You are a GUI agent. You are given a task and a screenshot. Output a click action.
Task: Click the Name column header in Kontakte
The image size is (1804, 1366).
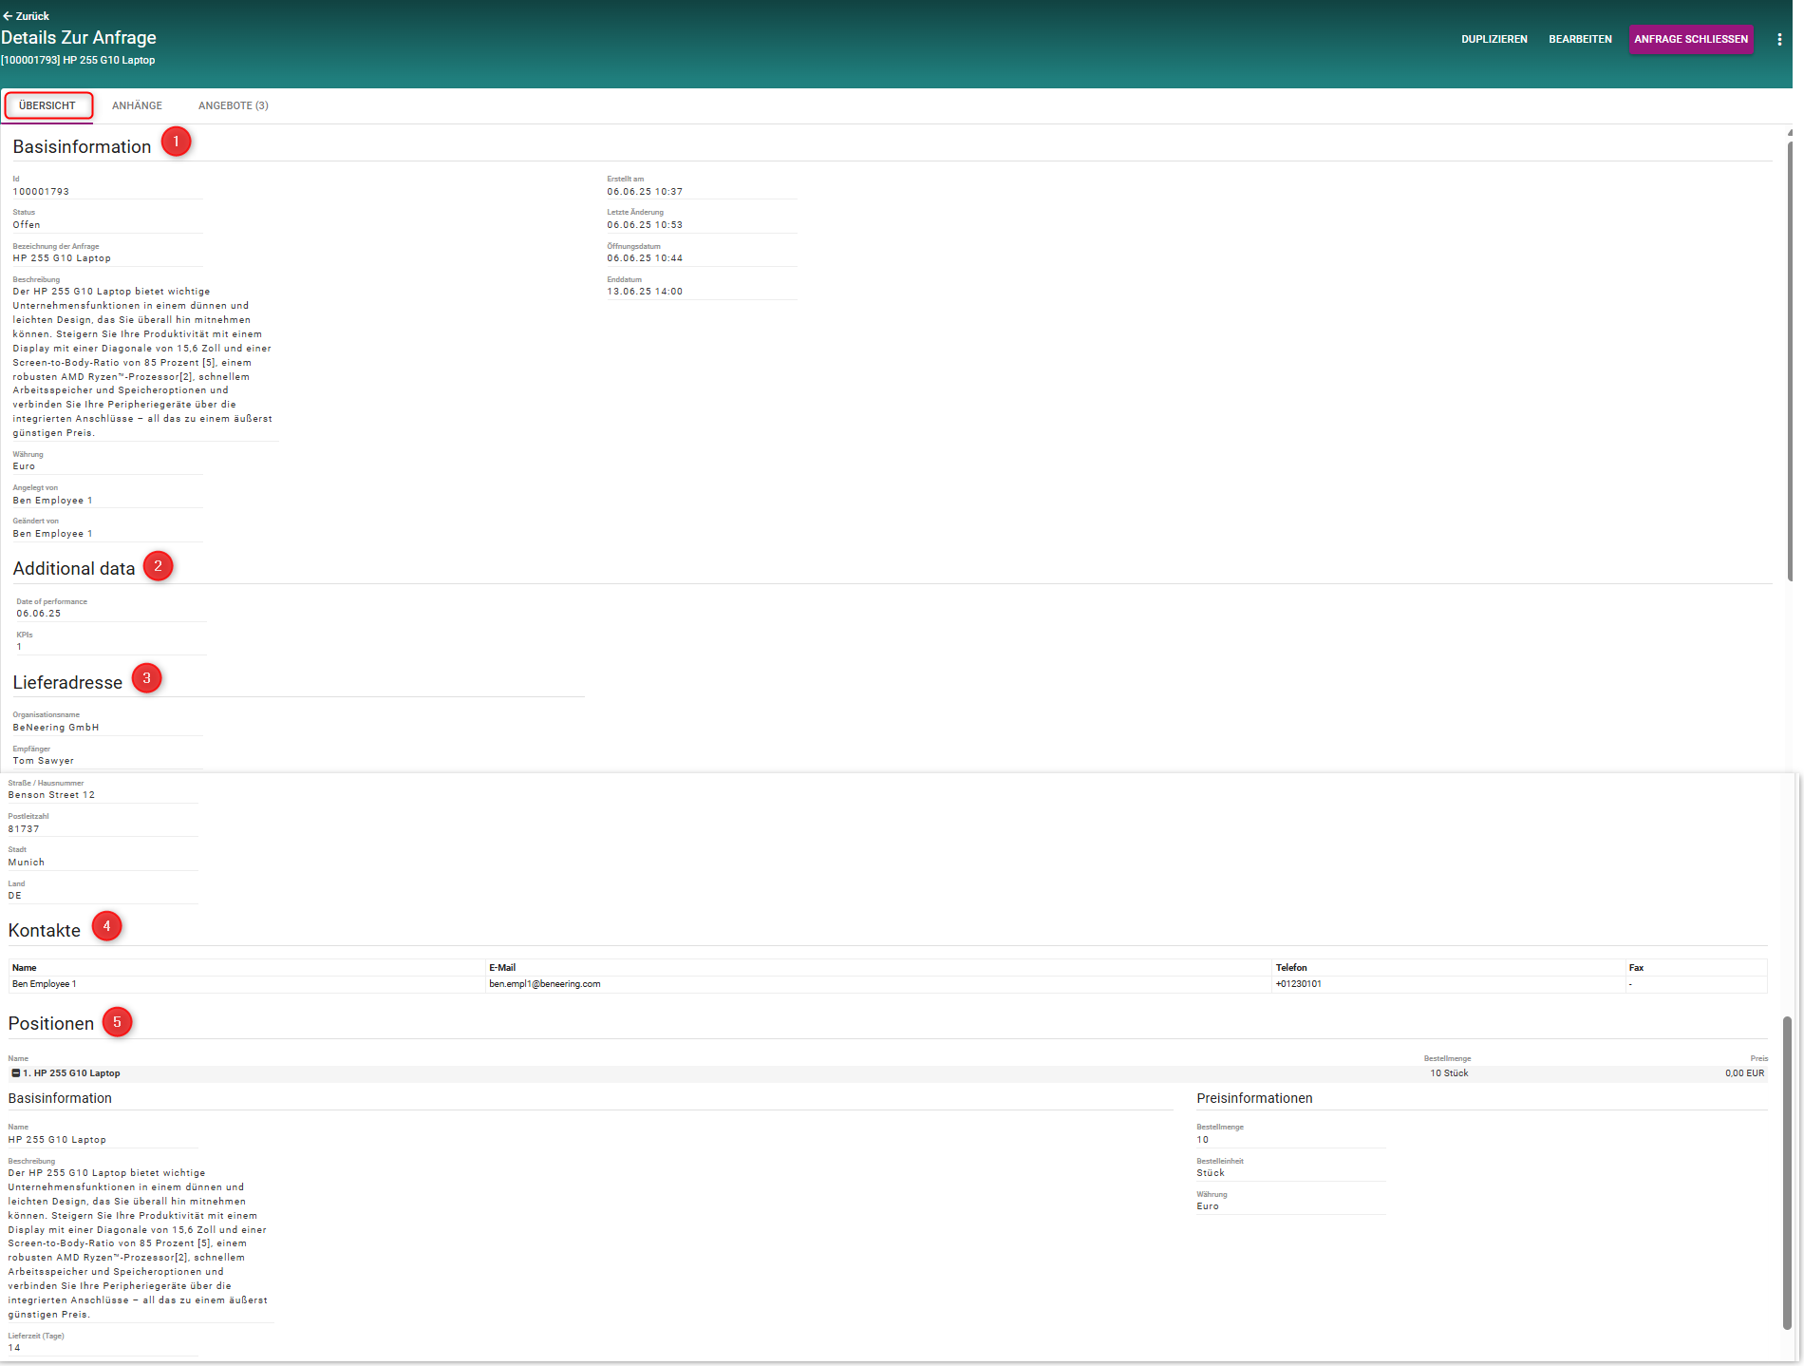click(x=25, y=968)
